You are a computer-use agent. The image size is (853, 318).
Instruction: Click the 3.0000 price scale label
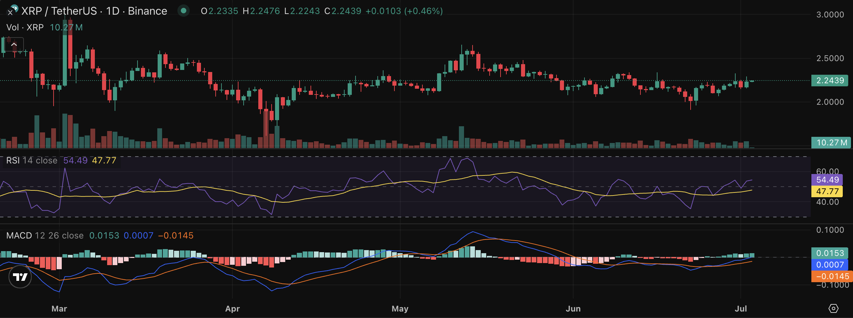830,15
